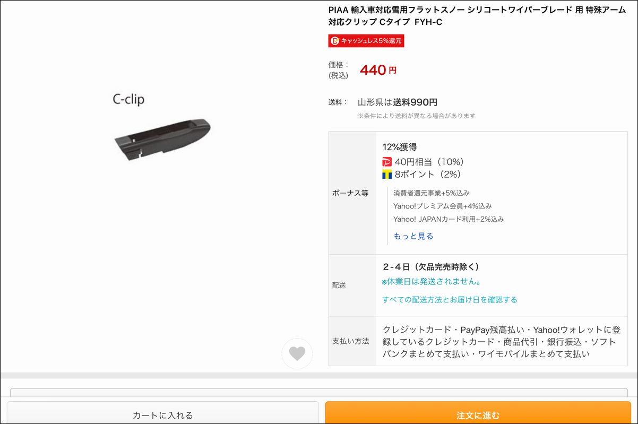Click the PayPay logo icon

387,162
